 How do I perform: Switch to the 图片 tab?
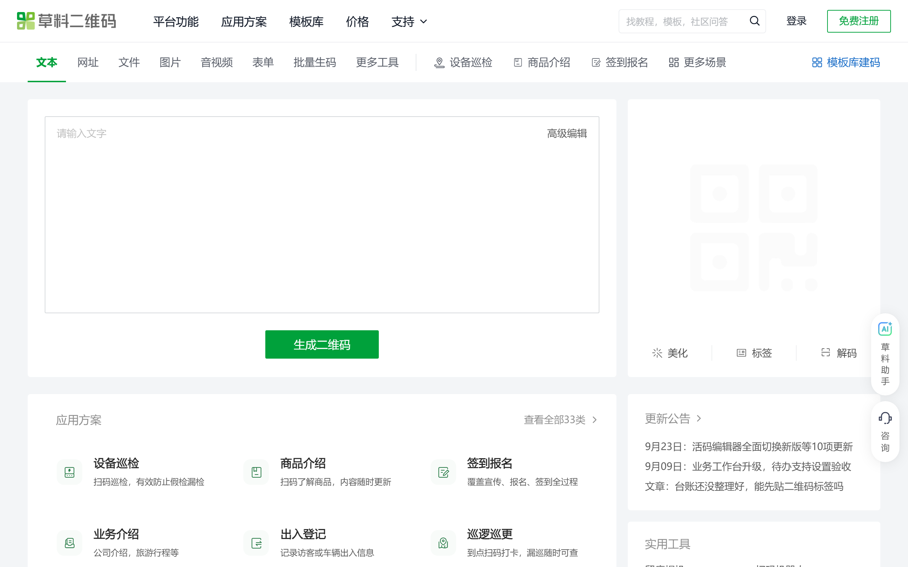point(170,62)
